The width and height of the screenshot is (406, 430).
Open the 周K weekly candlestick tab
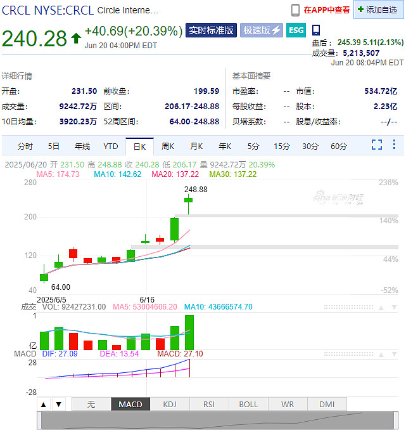pyautogui.click(x=168, y=146)
